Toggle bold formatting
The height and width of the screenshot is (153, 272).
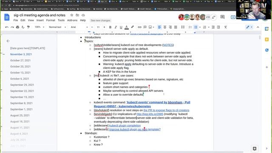click(x=110, y=27)
